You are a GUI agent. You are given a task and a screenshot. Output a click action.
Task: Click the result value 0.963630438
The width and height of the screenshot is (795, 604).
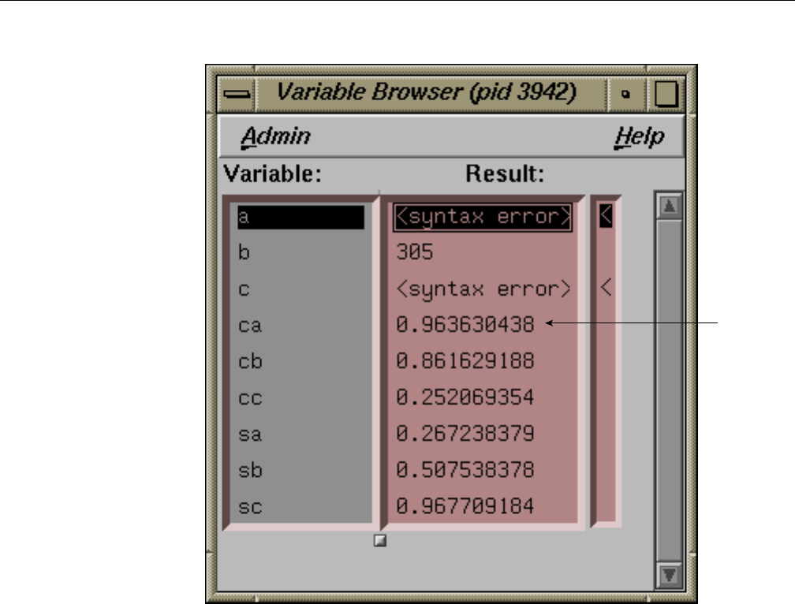coord(465,324)
